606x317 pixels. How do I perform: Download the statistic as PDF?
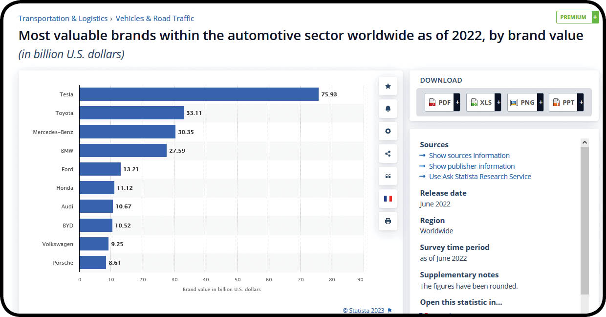[442, 102]
